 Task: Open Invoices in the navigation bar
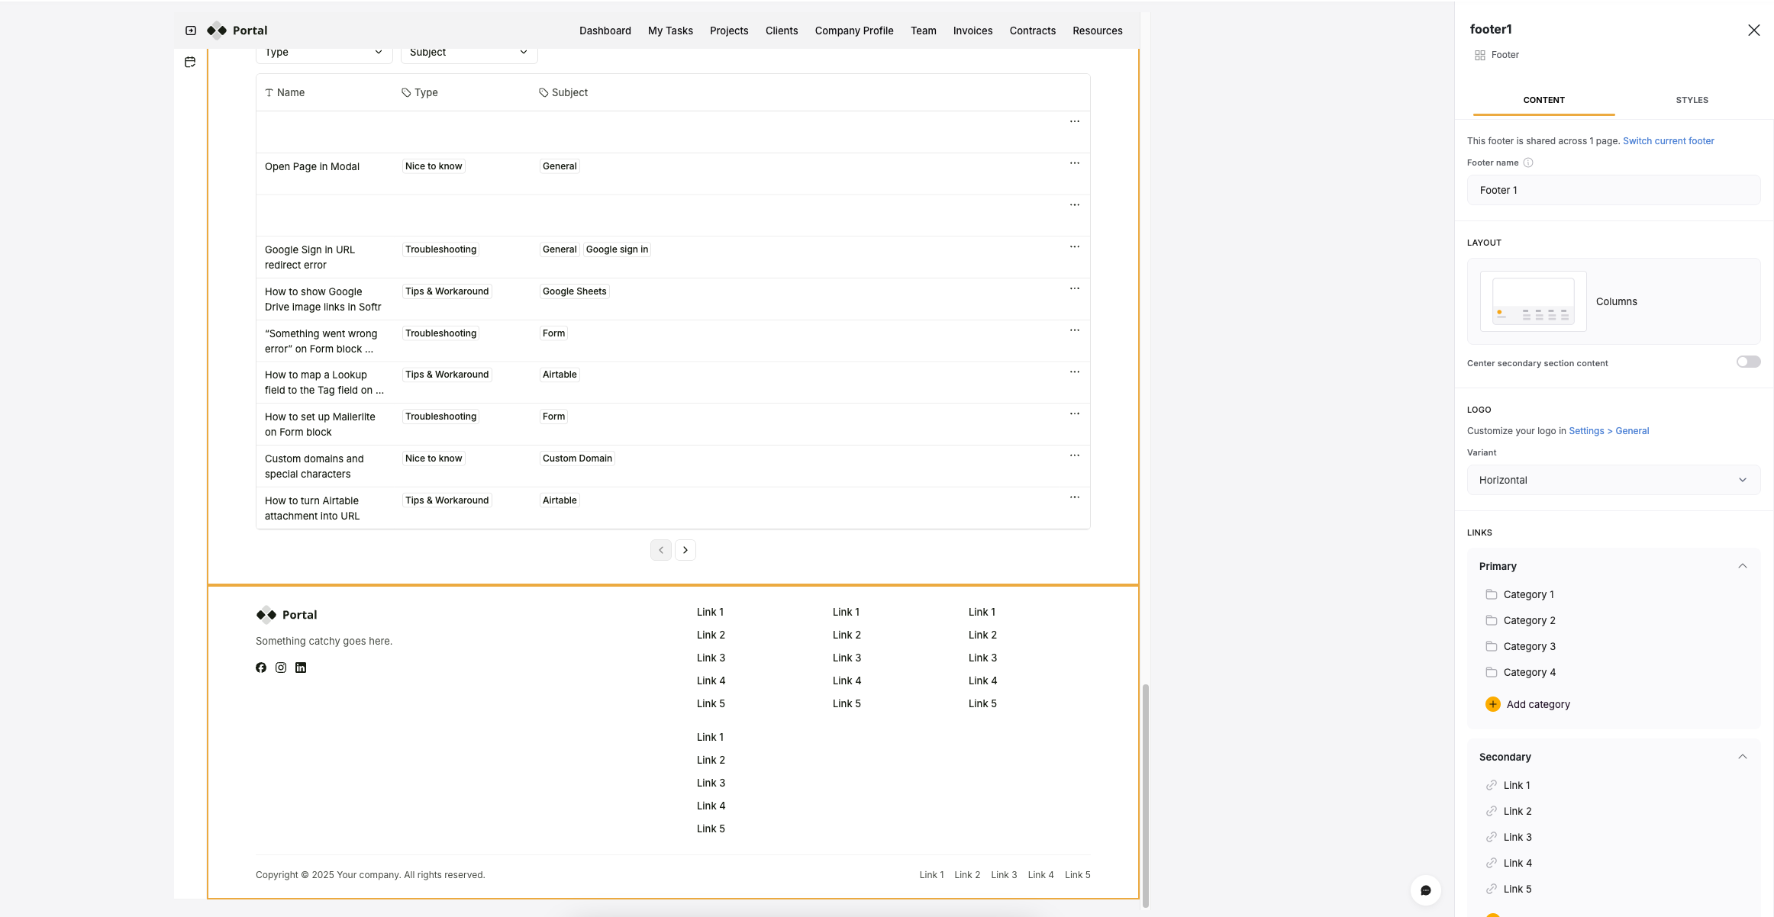point(972,31)
